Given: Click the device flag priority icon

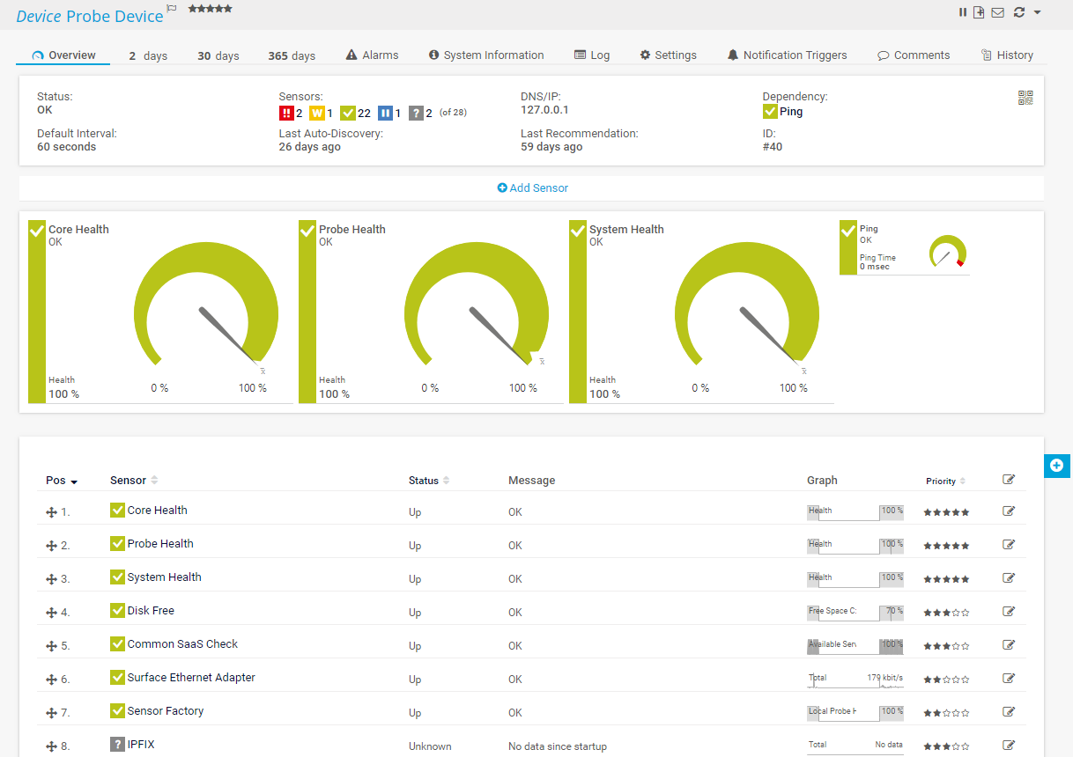Looking at the screenshot, I should (172, 9).
